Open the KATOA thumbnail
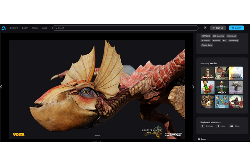 [x=221, y=102]
